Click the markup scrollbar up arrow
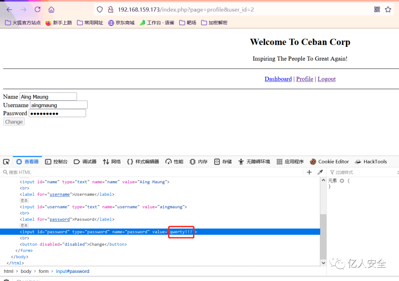Image resolution: width=399 pixels, height=281 pixels. 323,180
